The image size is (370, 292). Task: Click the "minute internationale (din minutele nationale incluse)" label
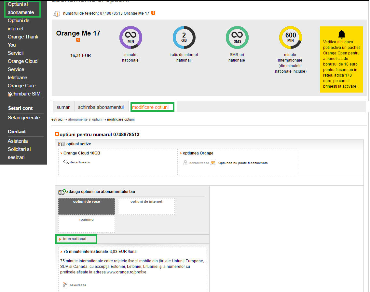pos(291,63)
